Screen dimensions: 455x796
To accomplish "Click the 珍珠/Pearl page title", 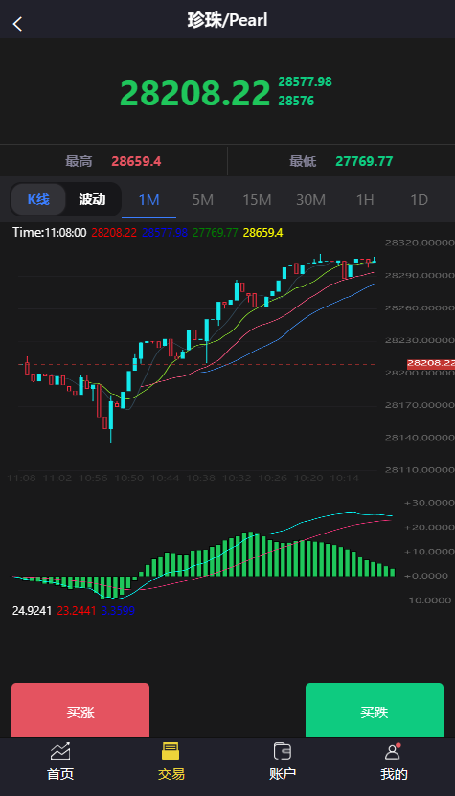I will pyautogui.click(x=228, y=20).
